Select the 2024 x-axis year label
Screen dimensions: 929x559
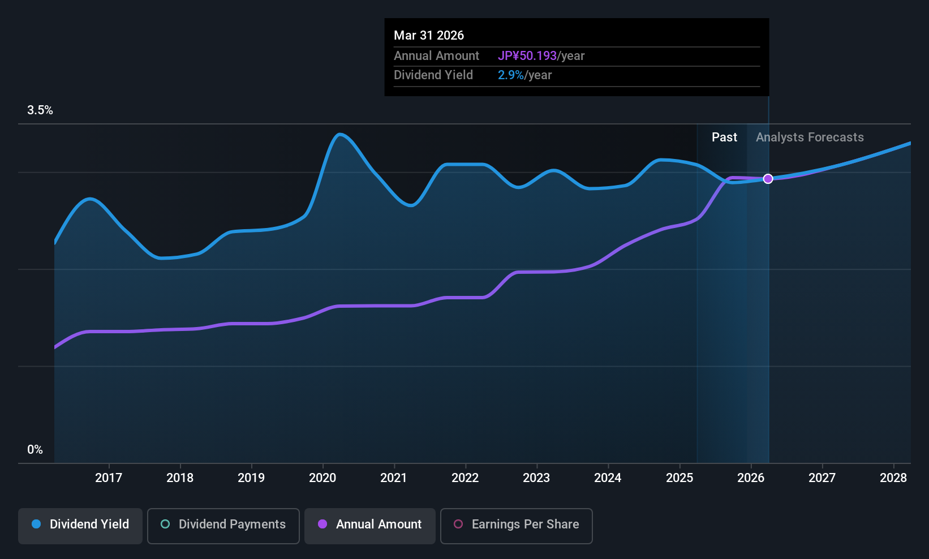click(608, 478)
